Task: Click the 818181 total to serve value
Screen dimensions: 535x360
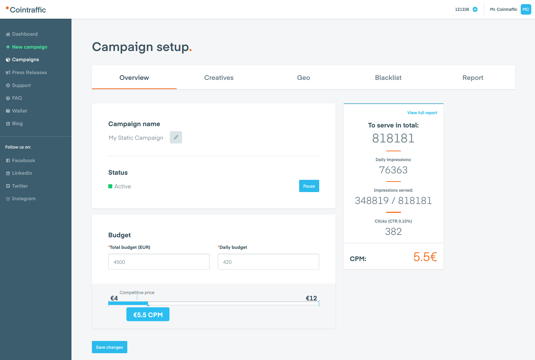Action: pos(393,138)
